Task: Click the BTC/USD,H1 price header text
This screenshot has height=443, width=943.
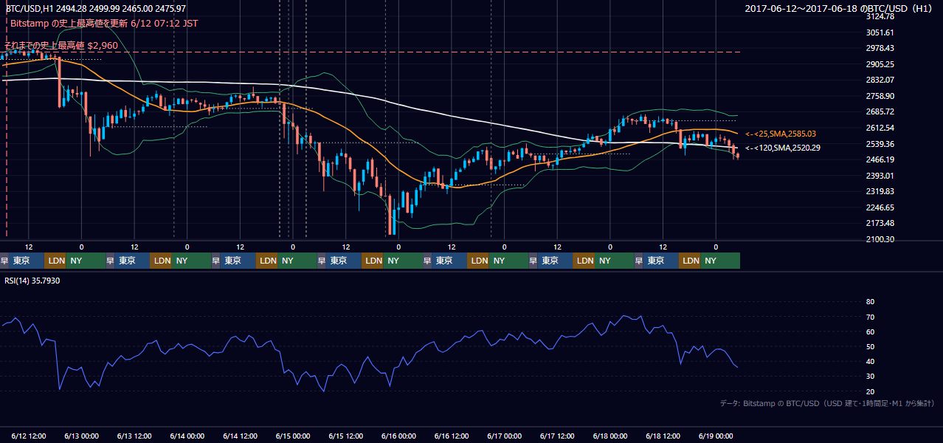Action: click(96, 8)
